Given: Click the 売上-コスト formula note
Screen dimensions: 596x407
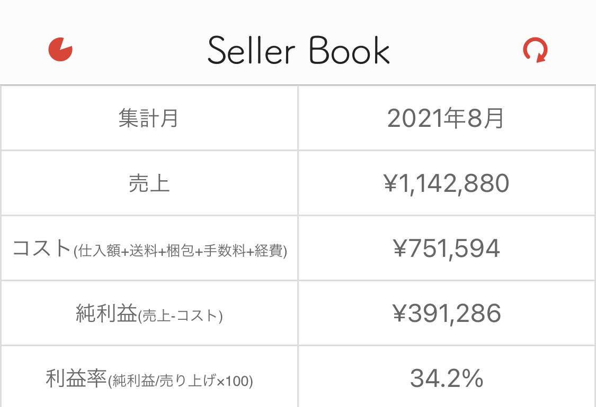Looking at the screenshot, I should [x=180, y=316].
